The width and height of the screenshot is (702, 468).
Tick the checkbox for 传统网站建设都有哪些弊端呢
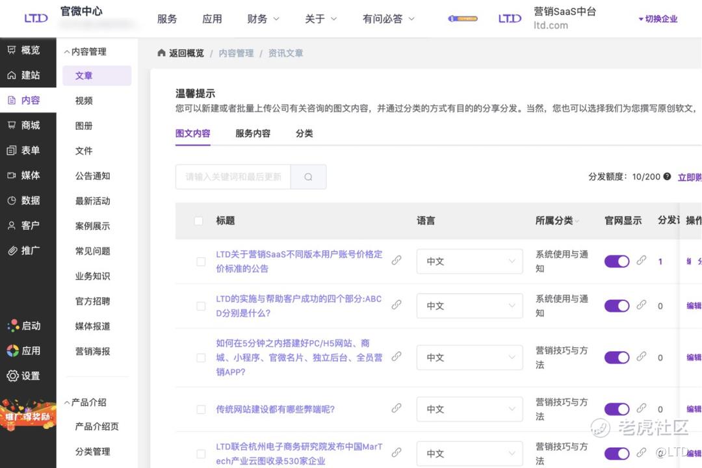point(201,409)
